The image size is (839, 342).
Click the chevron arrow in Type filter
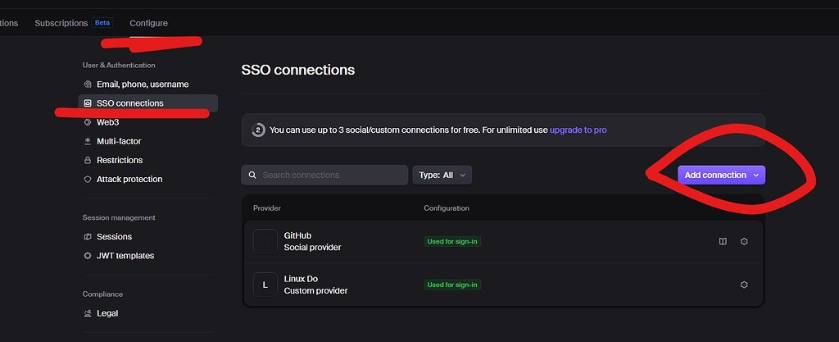pos(463,175)
